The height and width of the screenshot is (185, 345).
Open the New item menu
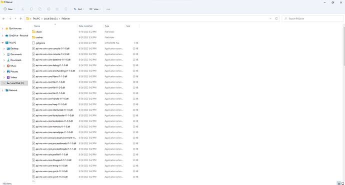(x=9, y=9)
